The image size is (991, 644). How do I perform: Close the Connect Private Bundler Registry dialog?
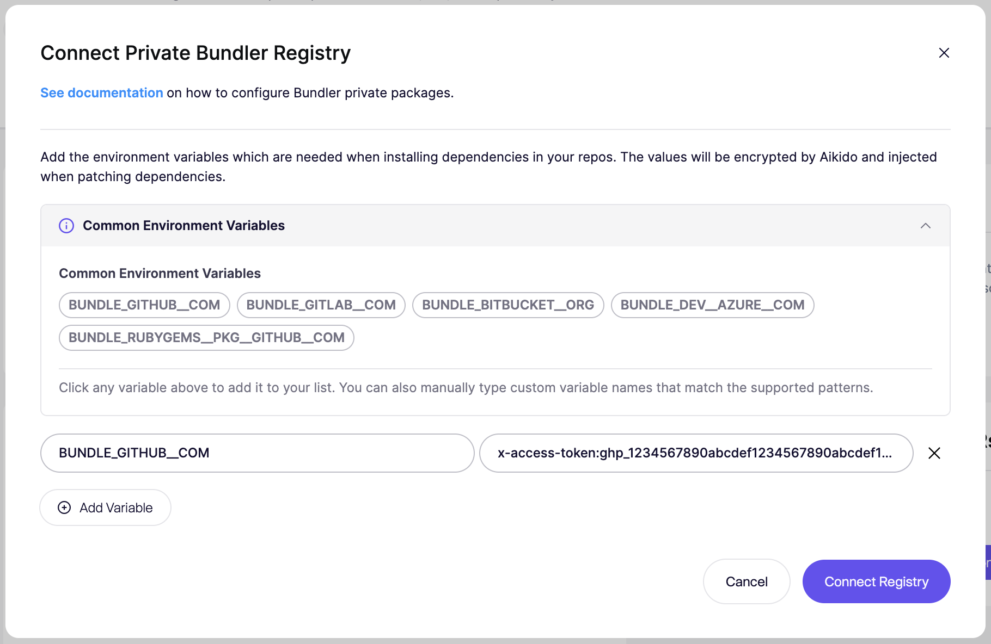[944, 53]
